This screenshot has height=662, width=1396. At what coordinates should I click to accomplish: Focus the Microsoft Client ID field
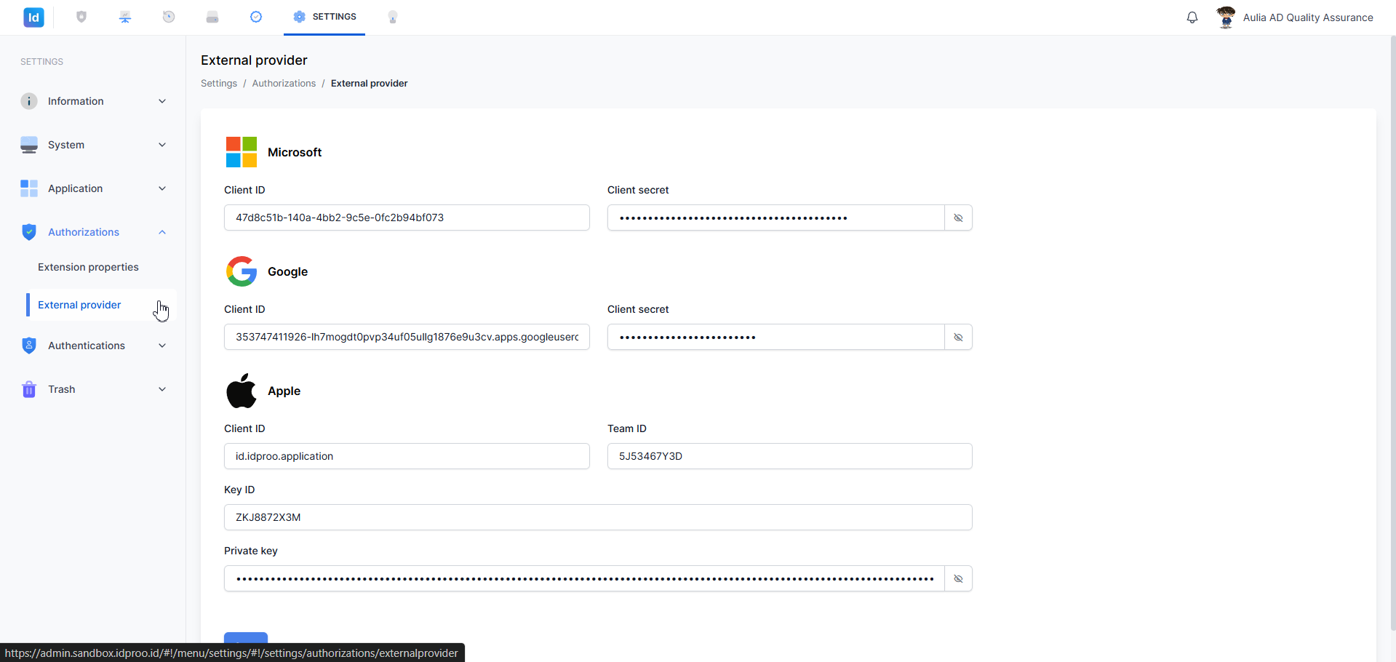(407, 218)
